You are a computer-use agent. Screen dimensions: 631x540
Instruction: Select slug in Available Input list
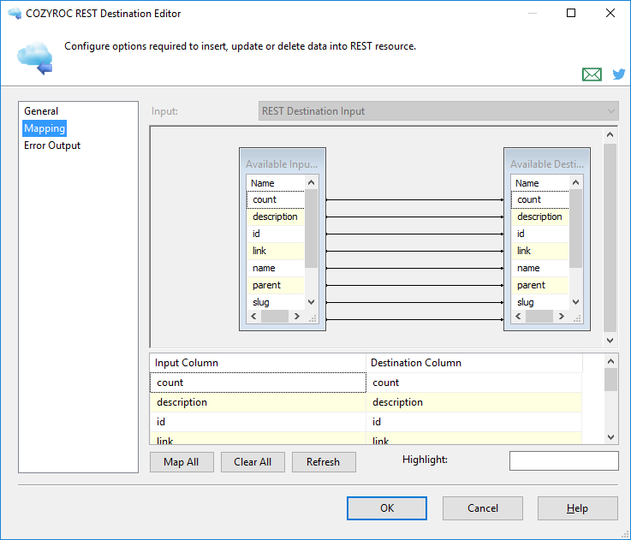tap(276, 302)
